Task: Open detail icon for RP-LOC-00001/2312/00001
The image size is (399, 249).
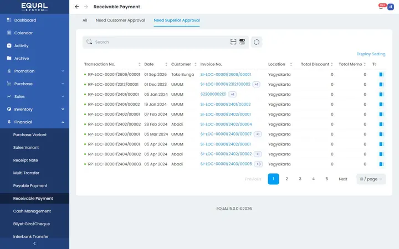Action: point(381,84)
